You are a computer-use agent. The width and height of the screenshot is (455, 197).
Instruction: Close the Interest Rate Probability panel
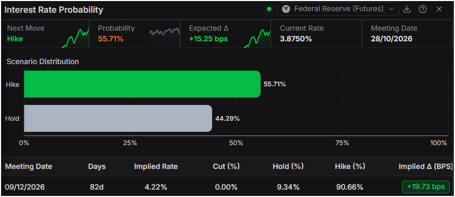[x=439, y=10]
